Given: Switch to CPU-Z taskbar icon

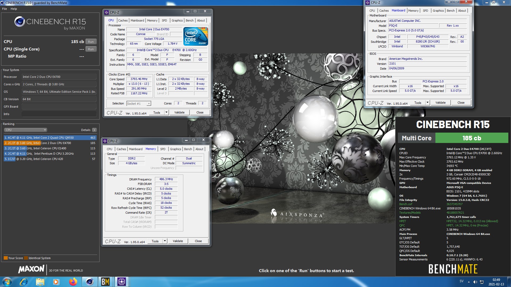Looking at the screenshot, I should (122, 282).
